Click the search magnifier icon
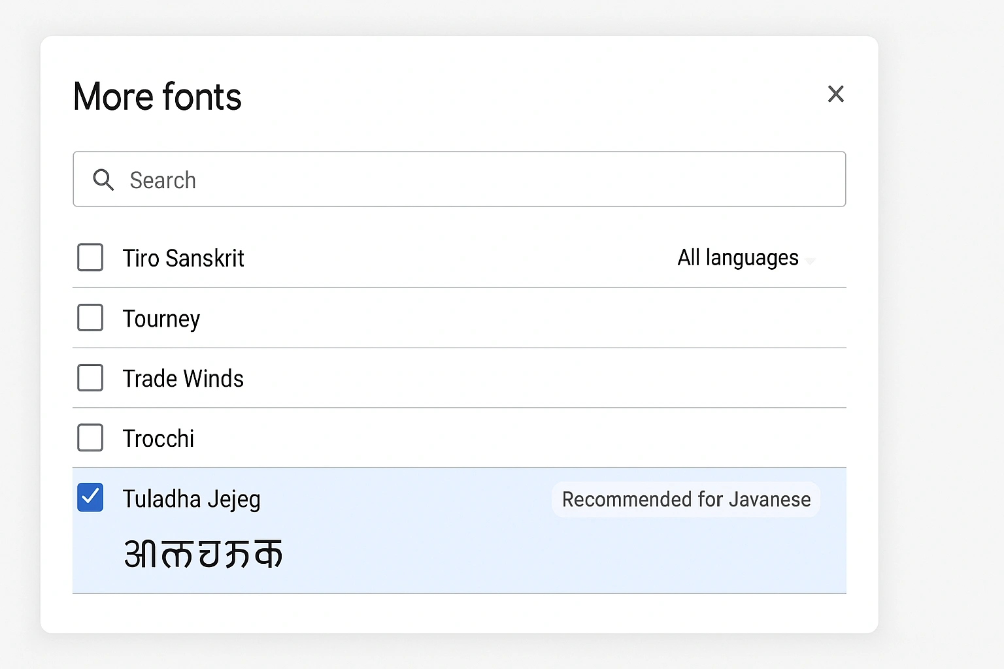Image resolution: width=1004 pixels, height=669 pixels. (103, 180)
